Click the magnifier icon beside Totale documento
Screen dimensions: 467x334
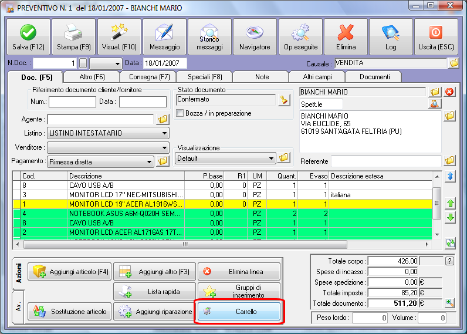tap(449, 303)
